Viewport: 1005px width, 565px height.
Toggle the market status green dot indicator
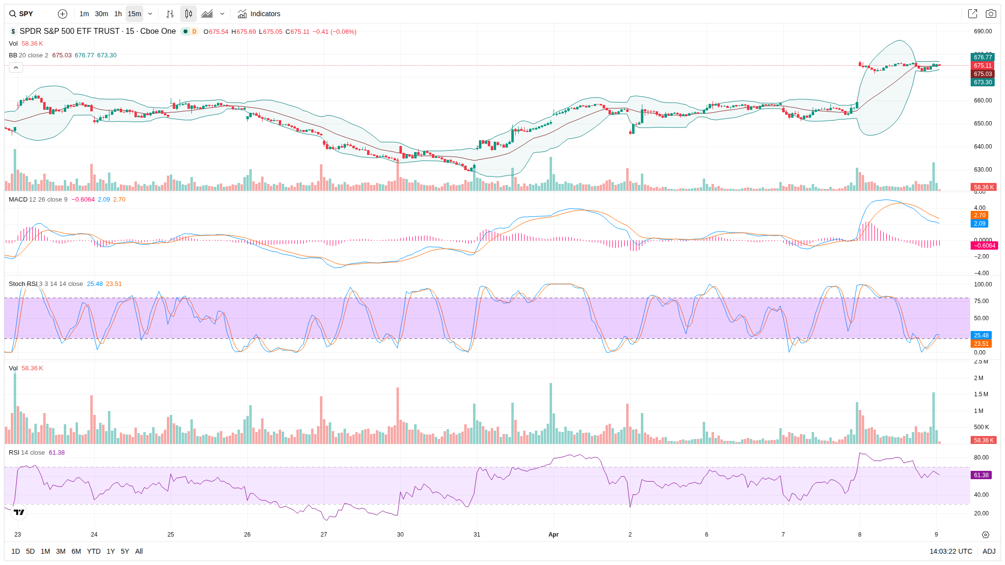pyautogui.click(x=185, y=31)
